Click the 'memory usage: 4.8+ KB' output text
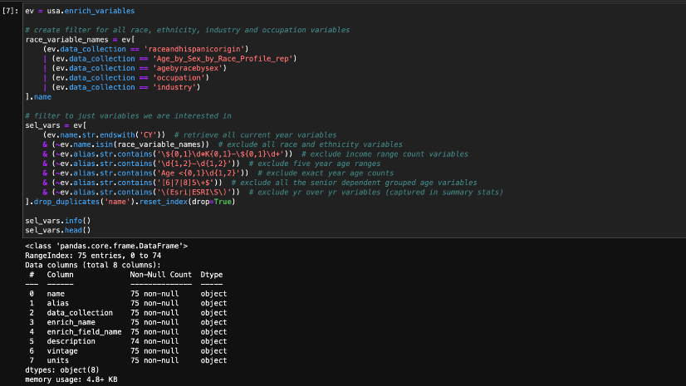This screenshot has width=686, height=386. [71, 379]
